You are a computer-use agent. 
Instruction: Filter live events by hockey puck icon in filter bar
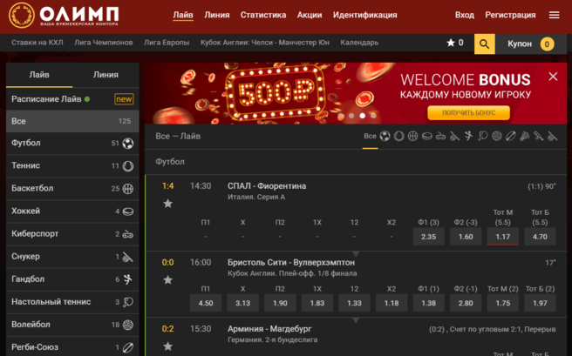(x=426, y=136)
